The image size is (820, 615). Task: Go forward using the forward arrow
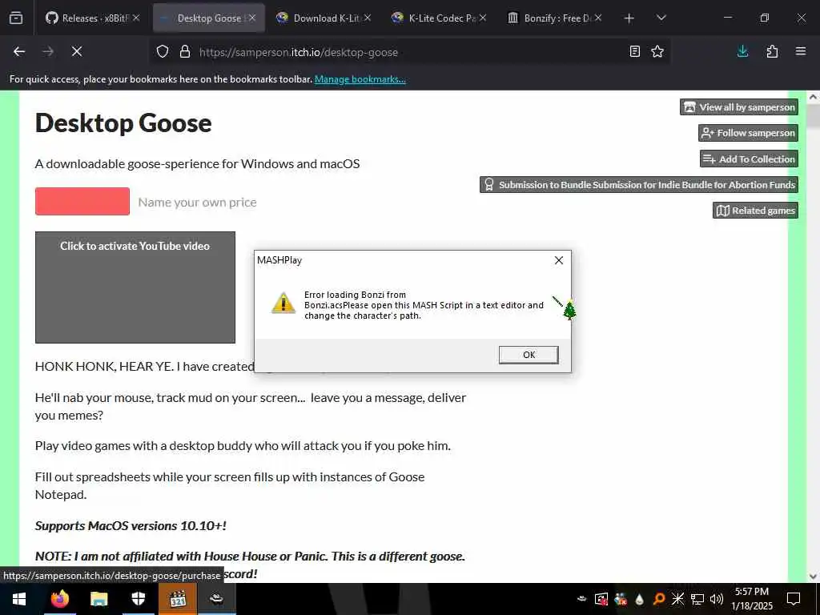click(x=48, y=51)
